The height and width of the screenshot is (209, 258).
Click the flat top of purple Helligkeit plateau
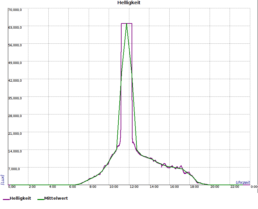coord(126,23)
